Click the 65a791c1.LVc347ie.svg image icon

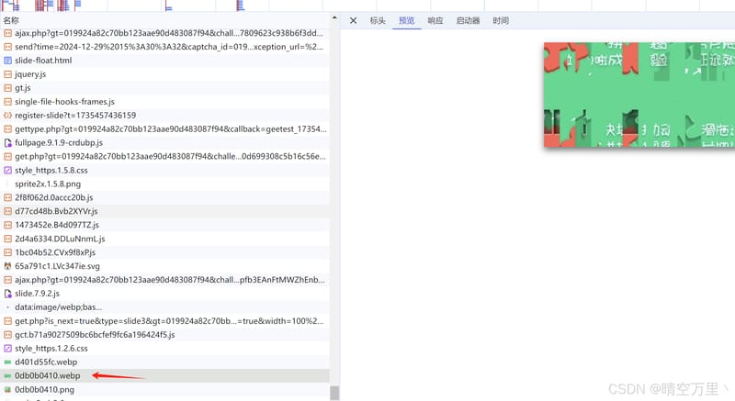7,266
